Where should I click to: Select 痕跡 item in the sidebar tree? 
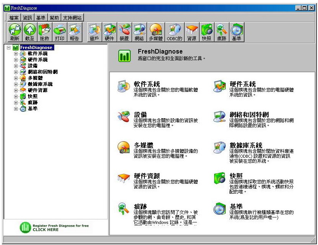pyautogui.click(x=33, y=103)
